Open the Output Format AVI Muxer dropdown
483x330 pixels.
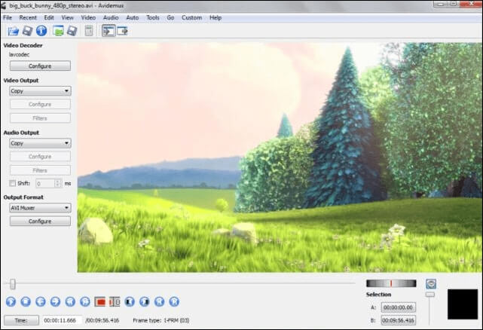tap(40, 208)
